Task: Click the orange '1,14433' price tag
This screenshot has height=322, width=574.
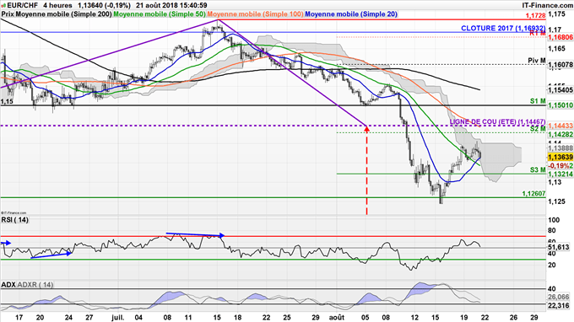Action: (560, 126)
